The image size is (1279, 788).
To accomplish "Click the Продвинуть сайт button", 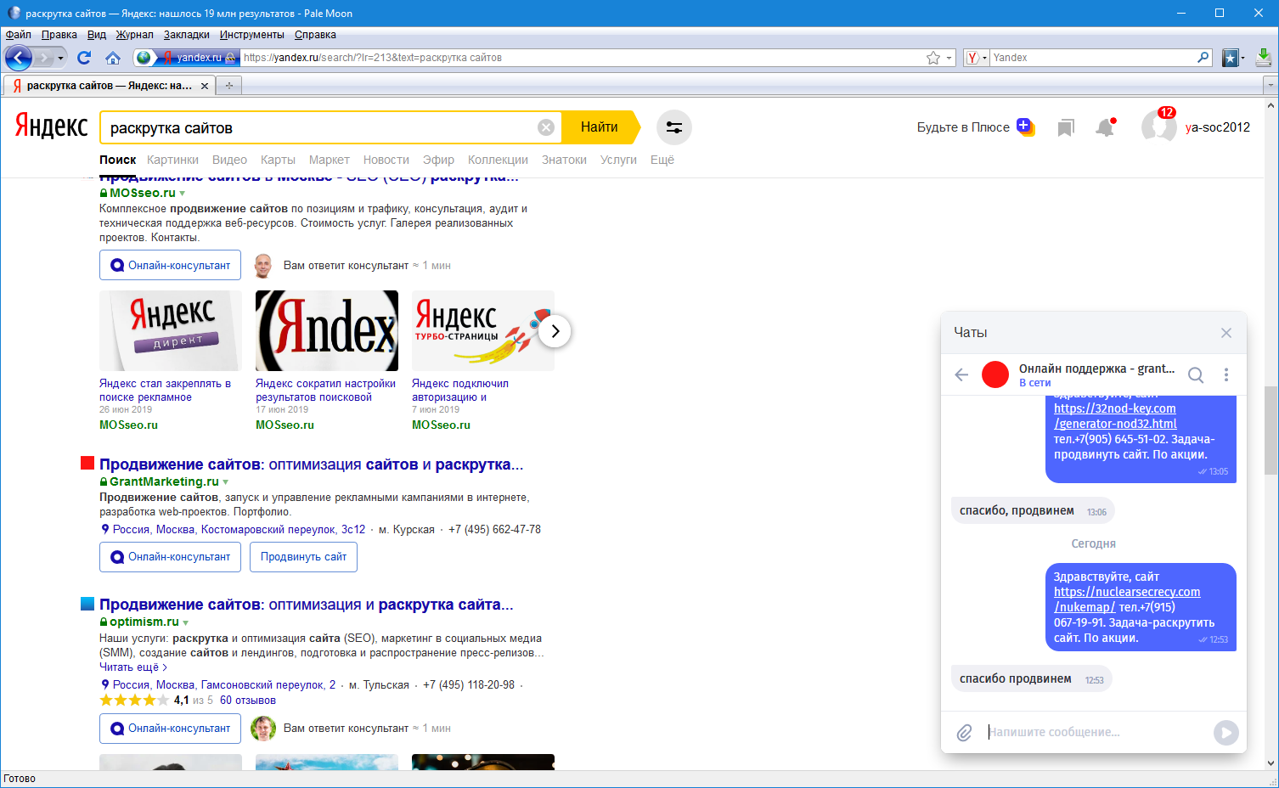I will pos(303,557).
